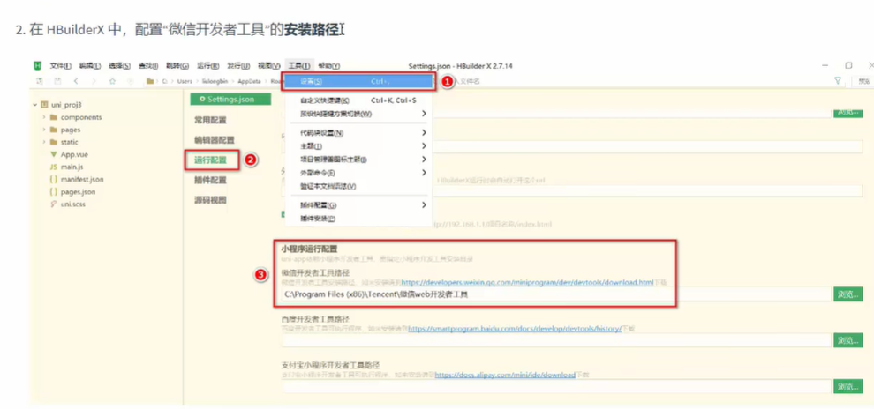Image resolution: width=874 pixels, height=409 pixels.
Task: Open developers.weixin.qq.com download link
Action: click(527, 283)
